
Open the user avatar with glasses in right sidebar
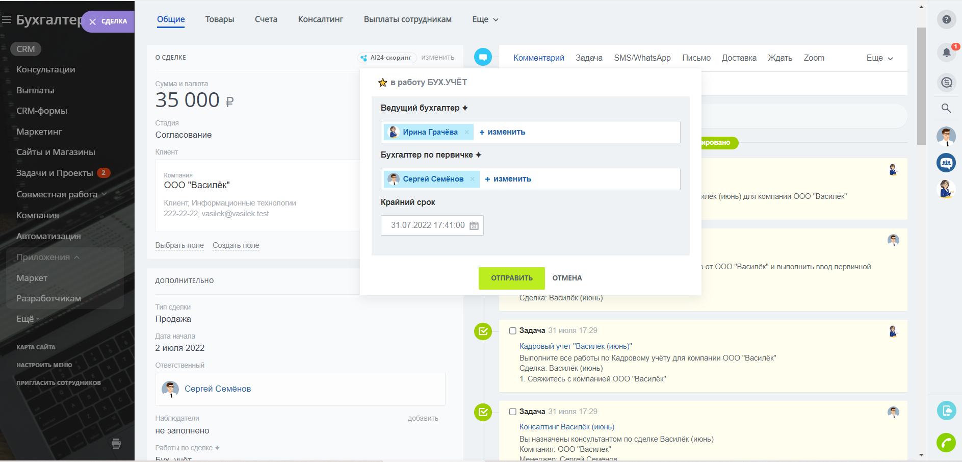click(946, 136)
